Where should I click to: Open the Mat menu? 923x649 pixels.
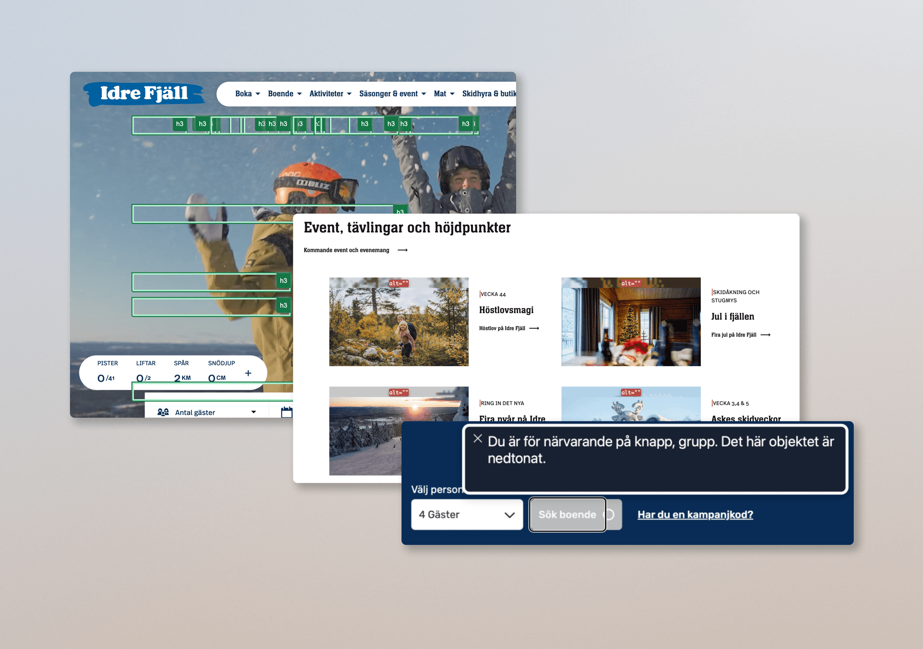[444, 94]
